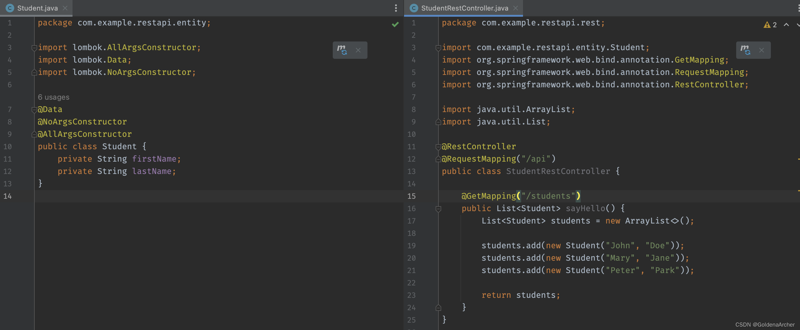Click the "/students" mapping string
The image size is (800, 330).
pyautogui.click(x=548, y=196)
